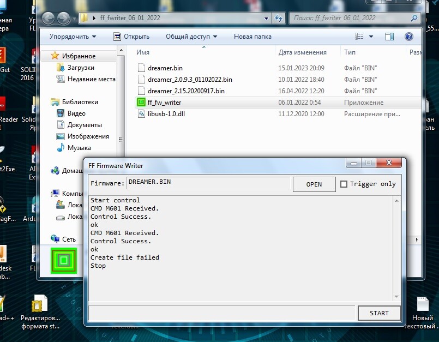Viewport: 439px width, 342px height.
Task: Click the navigation pane scrollbar up arrow
Action: [121, 51]
